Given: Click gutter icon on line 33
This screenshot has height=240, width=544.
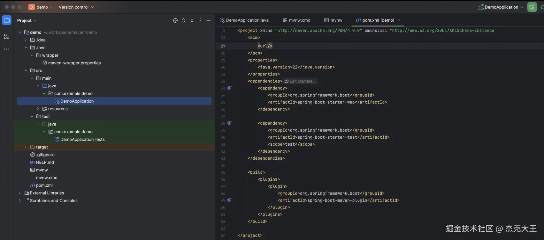Looking at the screenshot, I should point(229,88).
